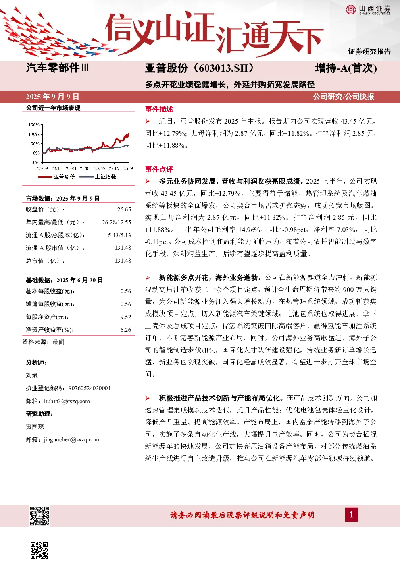This screenshot has height=565, width=400.
Task: Click the value 5.13/5.13
Action: coord(119,235)
